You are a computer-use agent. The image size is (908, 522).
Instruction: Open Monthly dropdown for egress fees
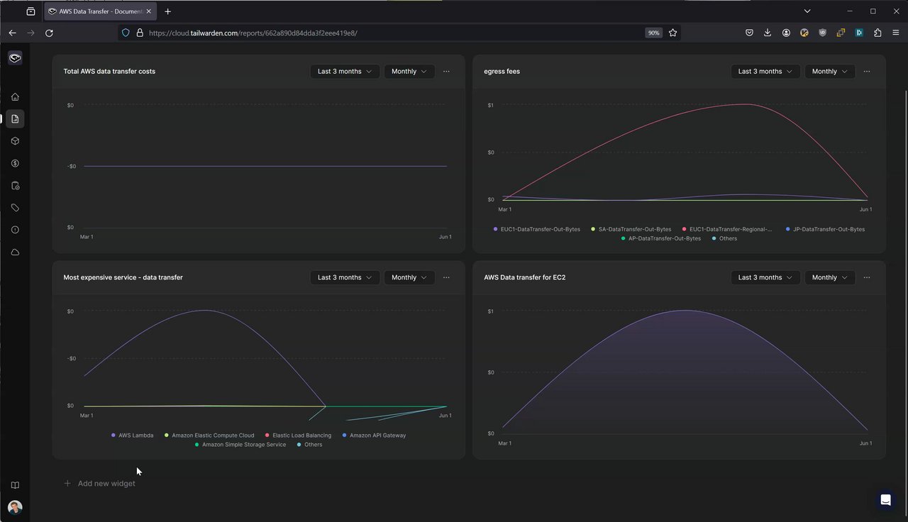point(830,72)
